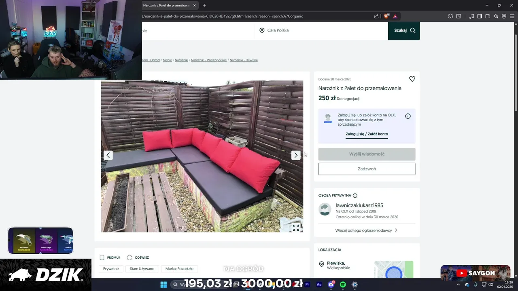Click the volume speaker tray icon
The height and width of the screenshot is (291, 518).
[x=491, y=285]
